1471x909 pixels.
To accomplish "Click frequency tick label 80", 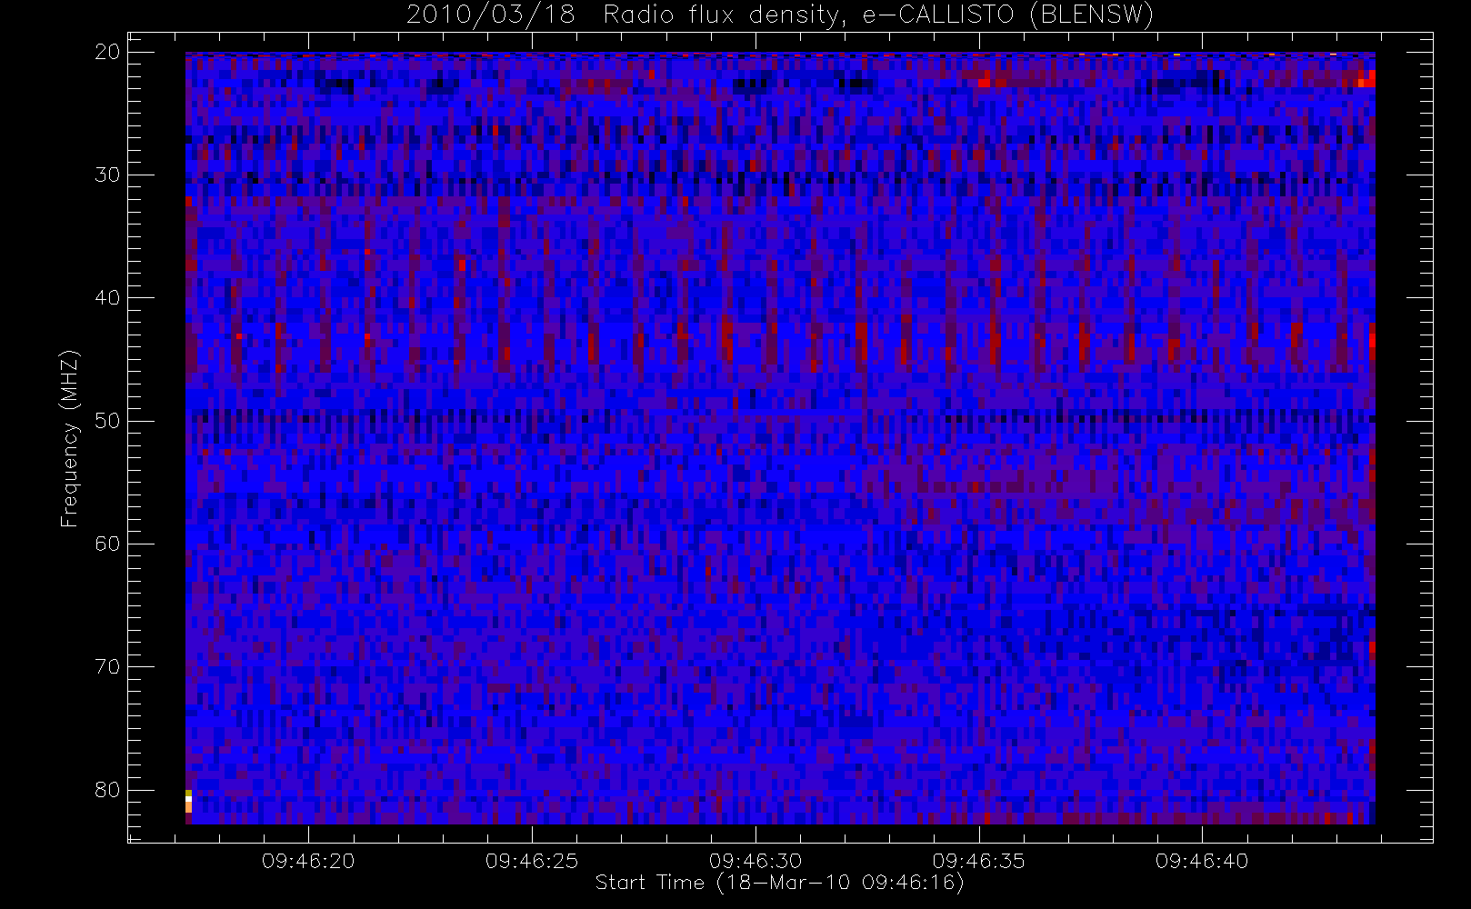I will pyautogui.click(x=107, y=790).
